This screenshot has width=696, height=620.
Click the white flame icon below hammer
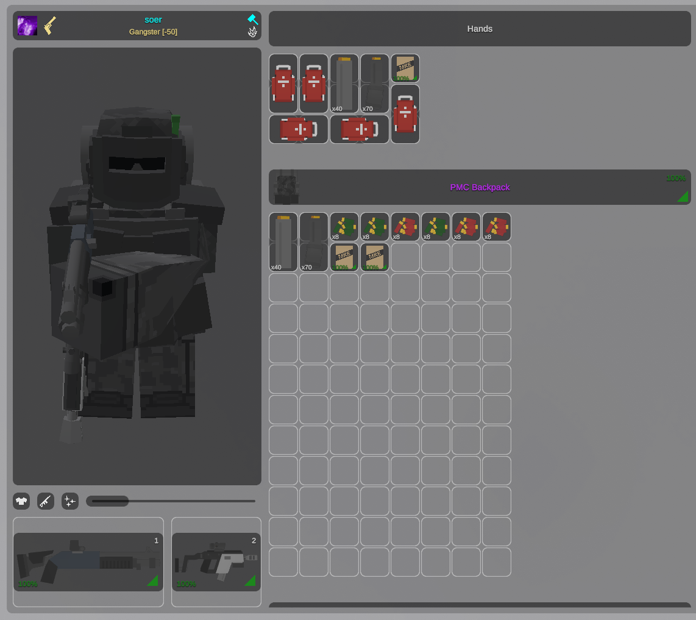pos(252,32)
